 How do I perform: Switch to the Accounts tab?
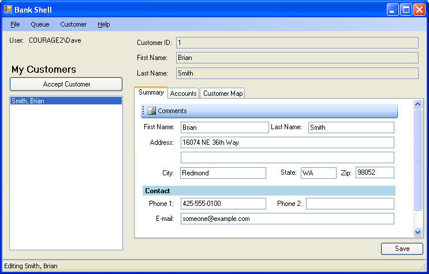click(x=183, y=93)
